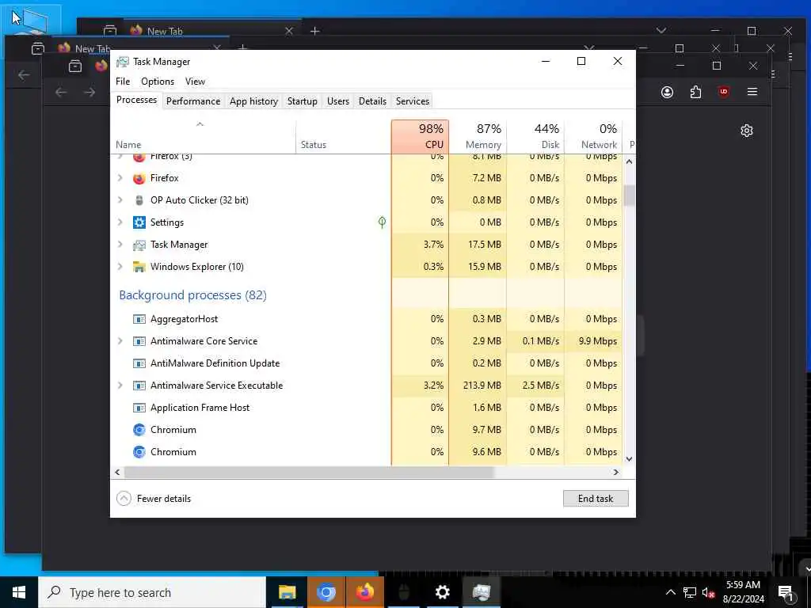Expand Windows Explorer (10) group
Viewport: 811px width, 608px height.
120,267
